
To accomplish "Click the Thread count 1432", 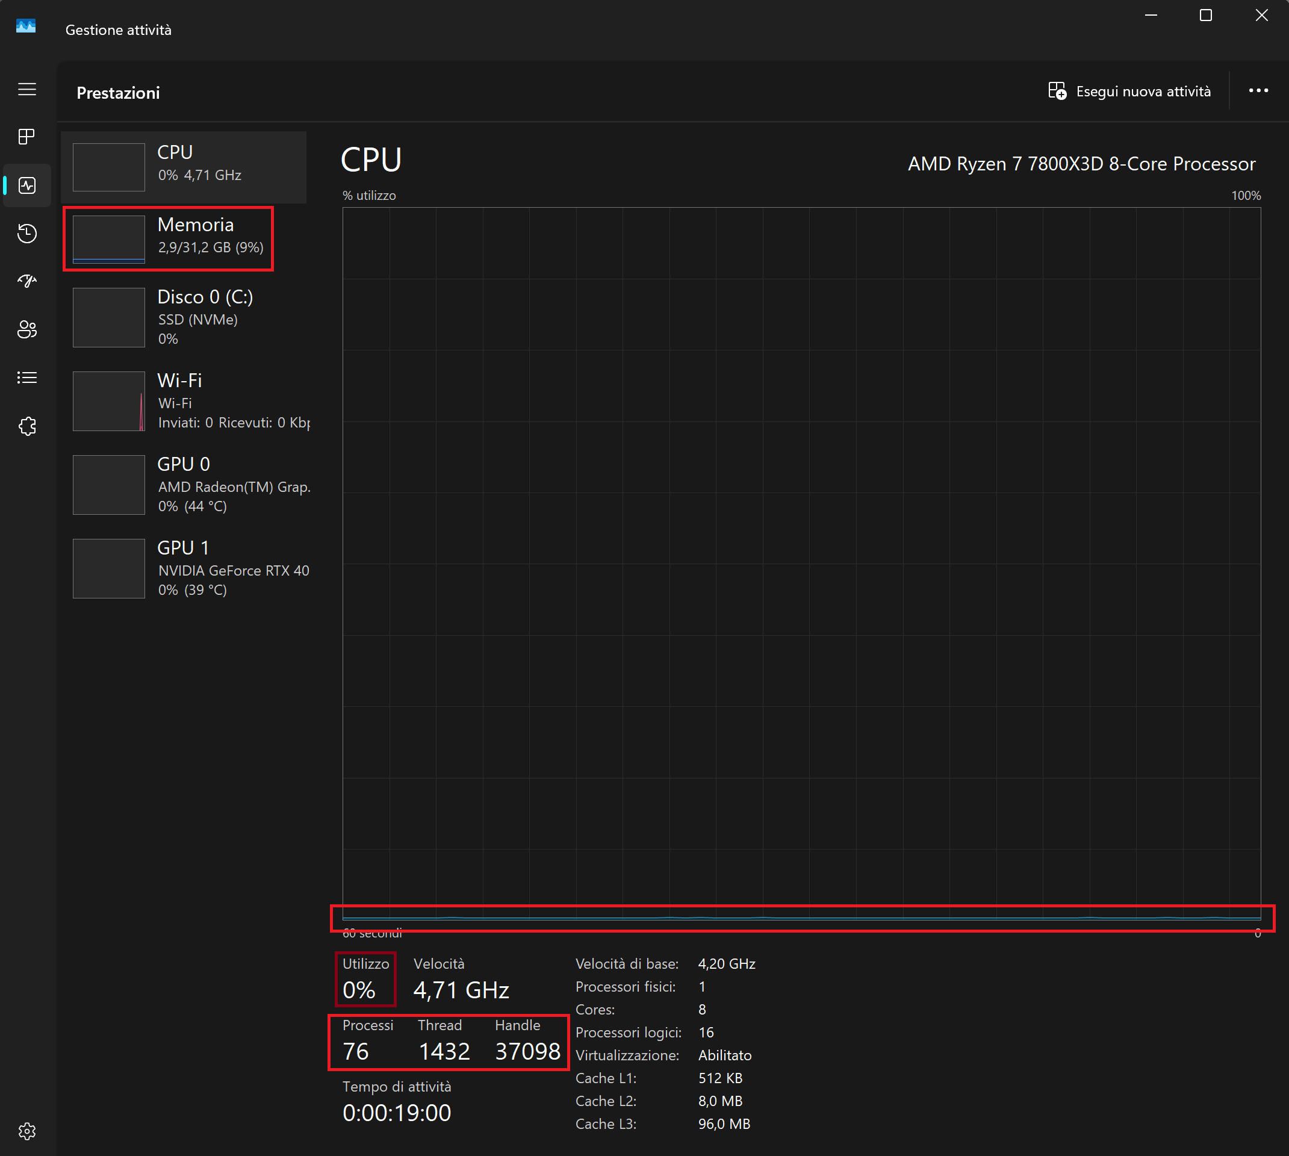I will click(444, 1051).
